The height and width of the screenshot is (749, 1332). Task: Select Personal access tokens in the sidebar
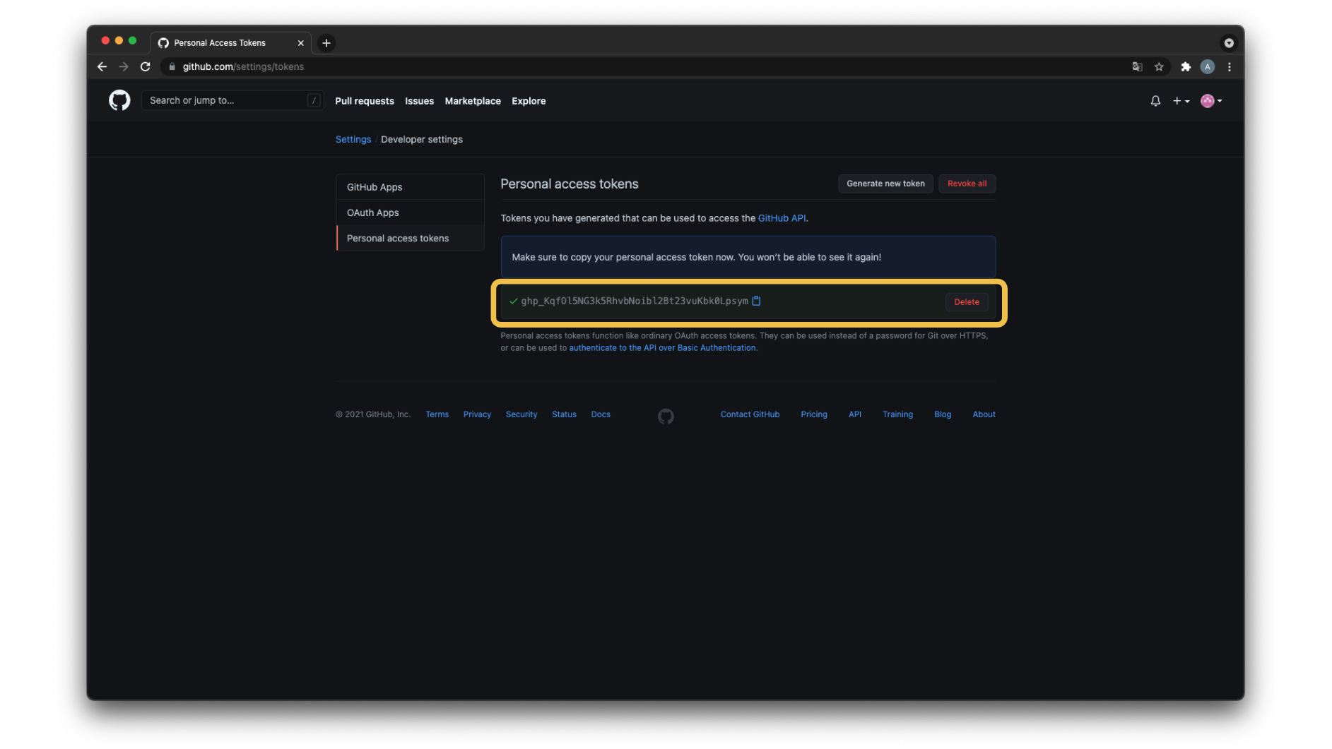tap(411, 238)
